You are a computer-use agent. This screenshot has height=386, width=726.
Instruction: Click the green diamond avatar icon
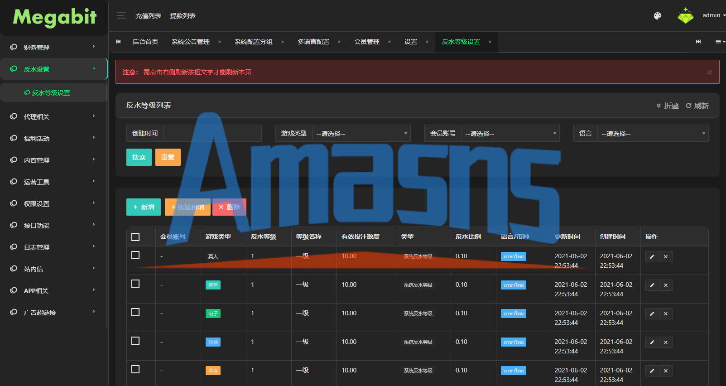click(x=685, y=16)
